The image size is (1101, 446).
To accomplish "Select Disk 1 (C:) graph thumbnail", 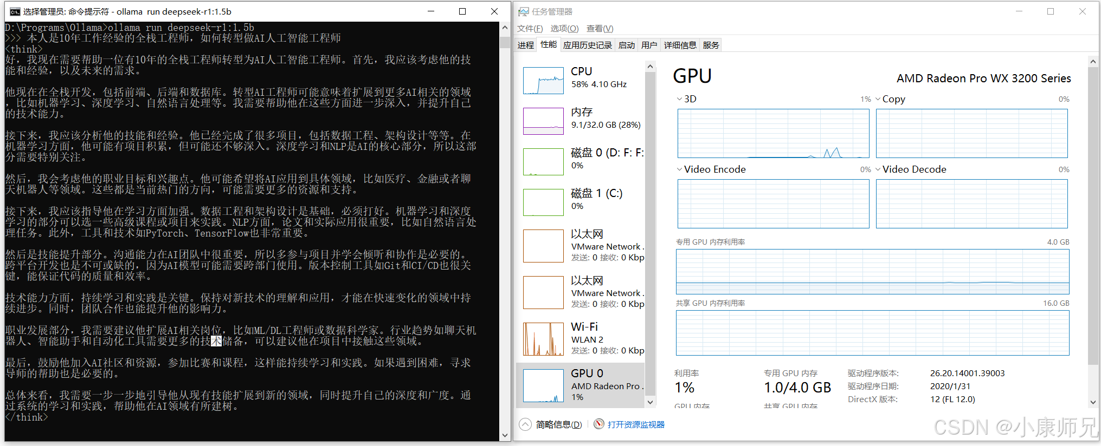I will point(543,202).
